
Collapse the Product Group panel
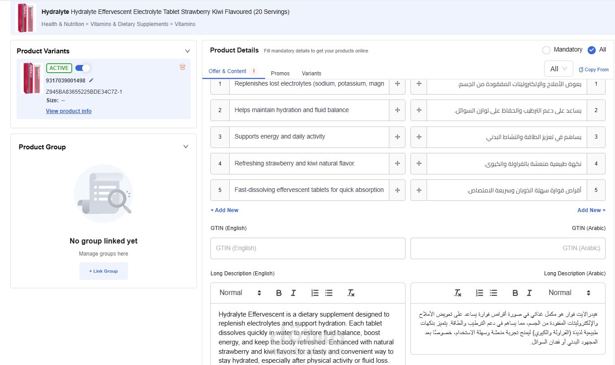[x=186, y=147]
